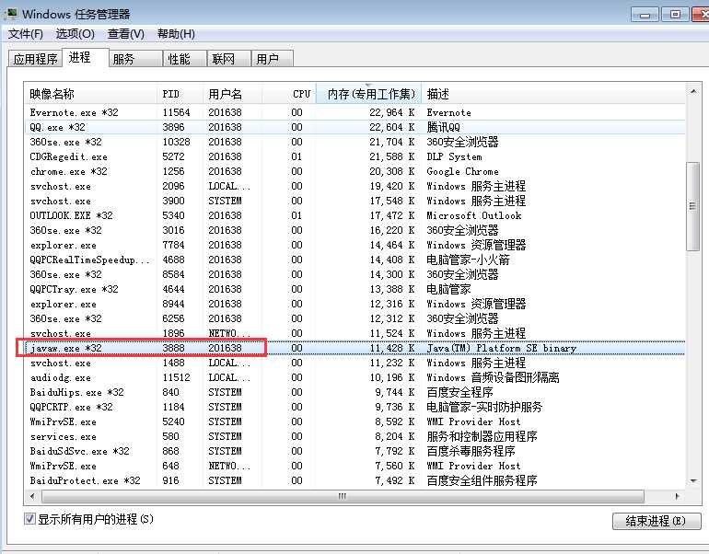Select the QQPCRealTimeSpeedup process
The height and width of the screenshot is (554, 709).
[354, 260]
